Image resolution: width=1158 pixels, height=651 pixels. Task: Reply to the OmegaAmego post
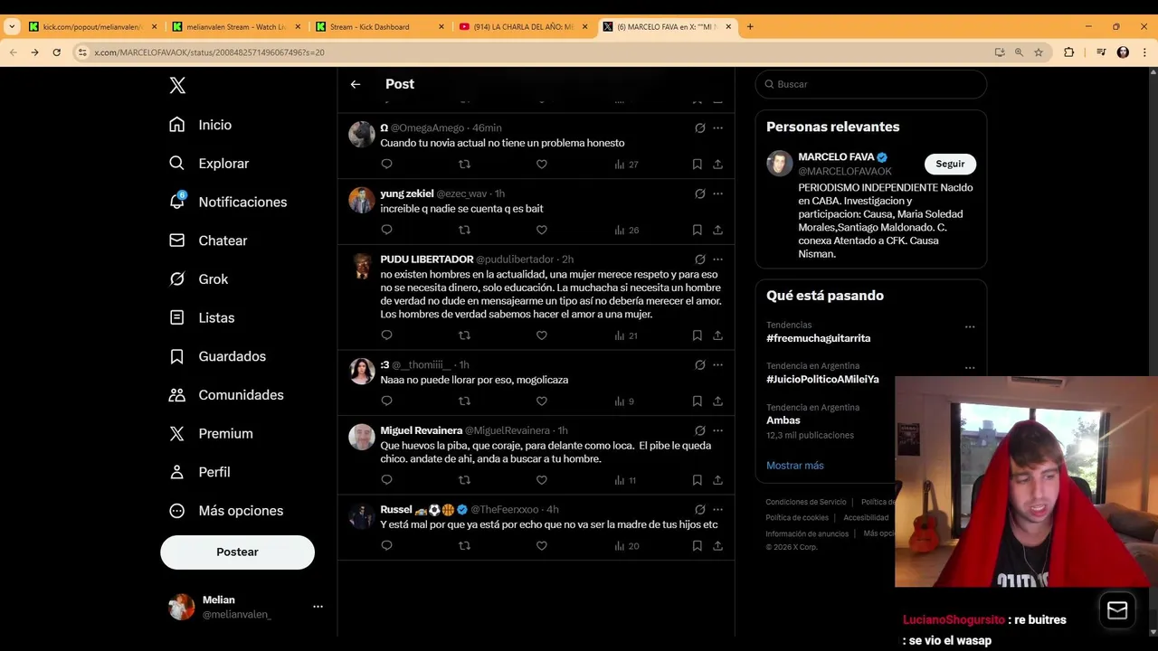386,164
